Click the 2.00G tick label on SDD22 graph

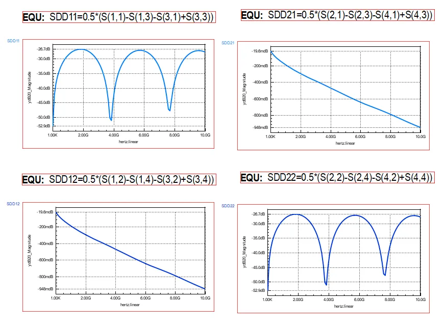(x=298, y=299)
